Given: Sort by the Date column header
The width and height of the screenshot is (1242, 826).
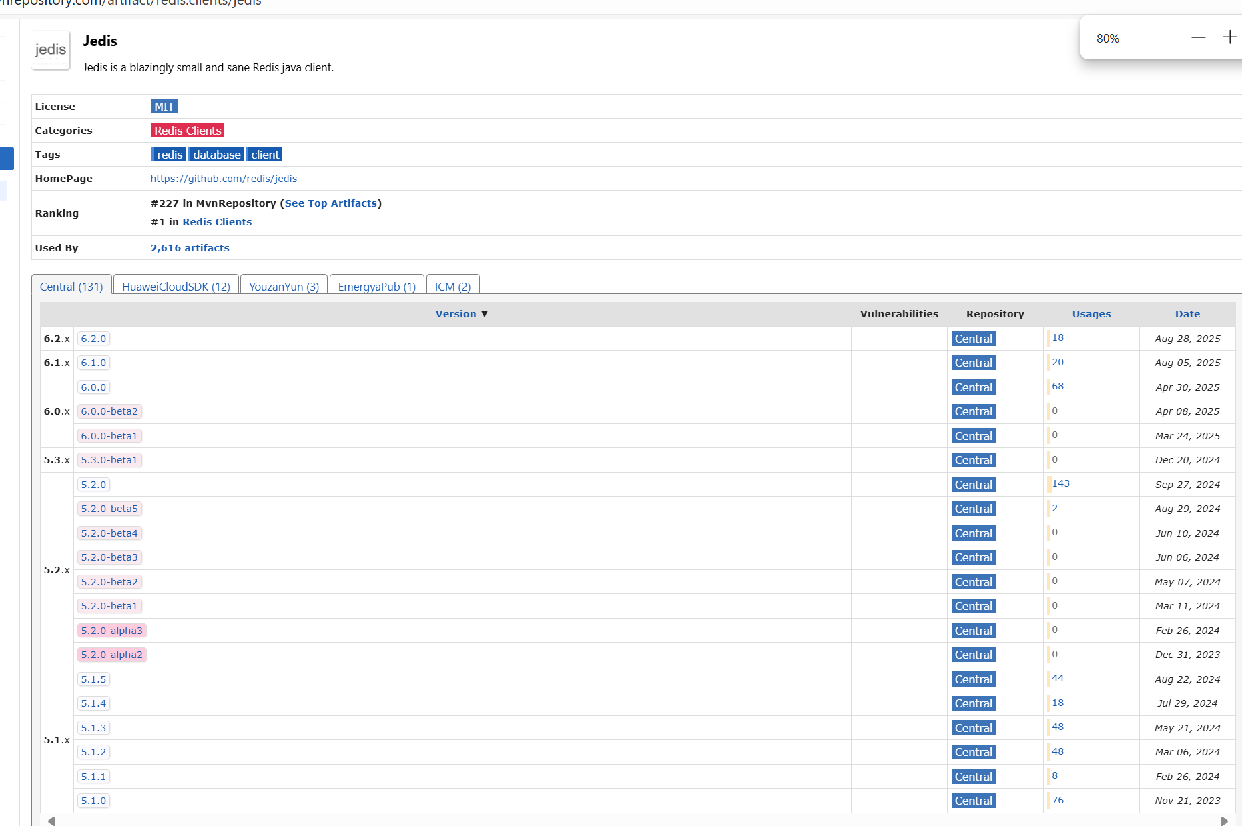Looking at the screenshot, I should coord(1187,314).
